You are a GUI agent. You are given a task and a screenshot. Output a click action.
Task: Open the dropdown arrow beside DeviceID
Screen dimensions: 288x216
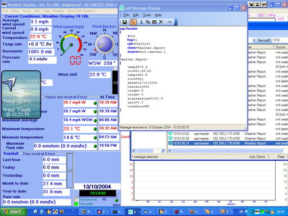click(x=254, y=40)
